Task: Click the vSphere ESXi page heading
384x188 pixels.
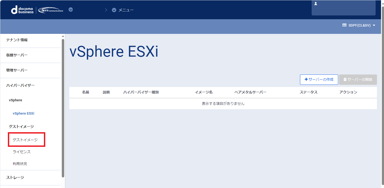Action: click(114, 52)
